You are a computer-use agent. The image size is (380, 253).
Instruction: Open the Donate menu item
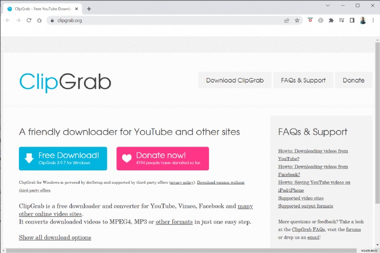[x=353, y=80]
